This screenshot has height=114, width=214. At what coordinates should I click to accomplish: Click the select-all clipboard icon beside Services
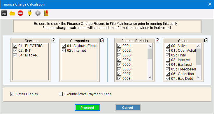tap(54, 40)
